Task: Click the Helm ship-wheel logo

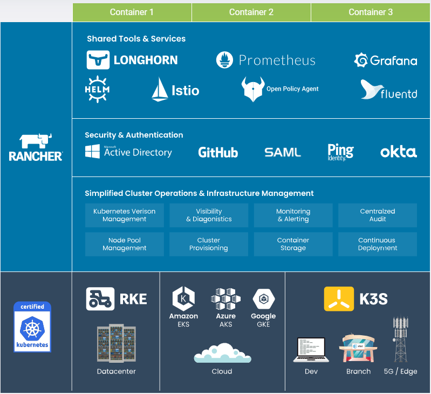Action: 97,90
